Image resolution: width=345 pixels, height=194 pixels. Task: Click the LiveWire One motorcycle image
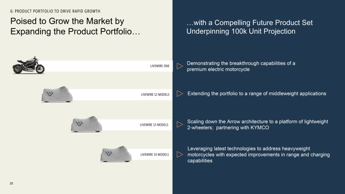click(x=28, y=67)
